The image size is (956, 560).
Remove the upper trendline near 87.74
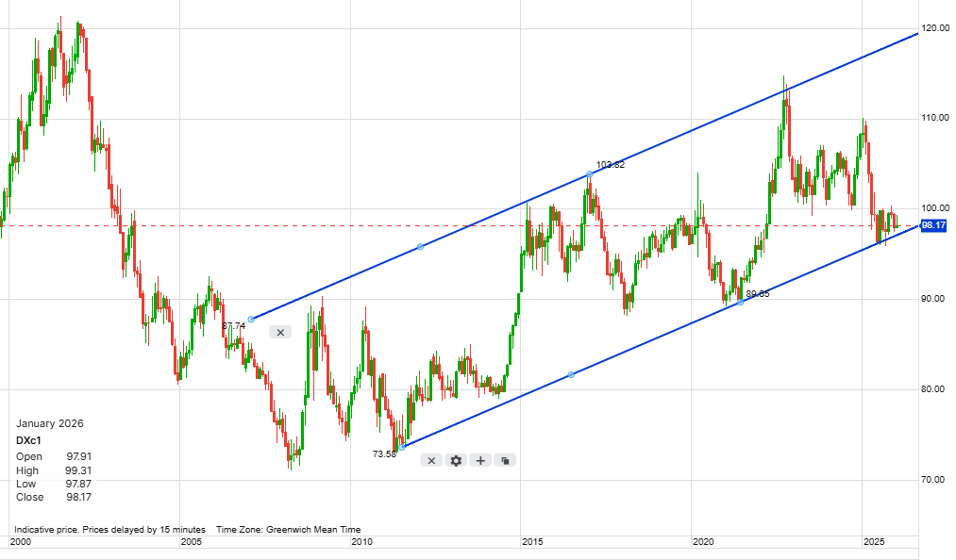280,332
